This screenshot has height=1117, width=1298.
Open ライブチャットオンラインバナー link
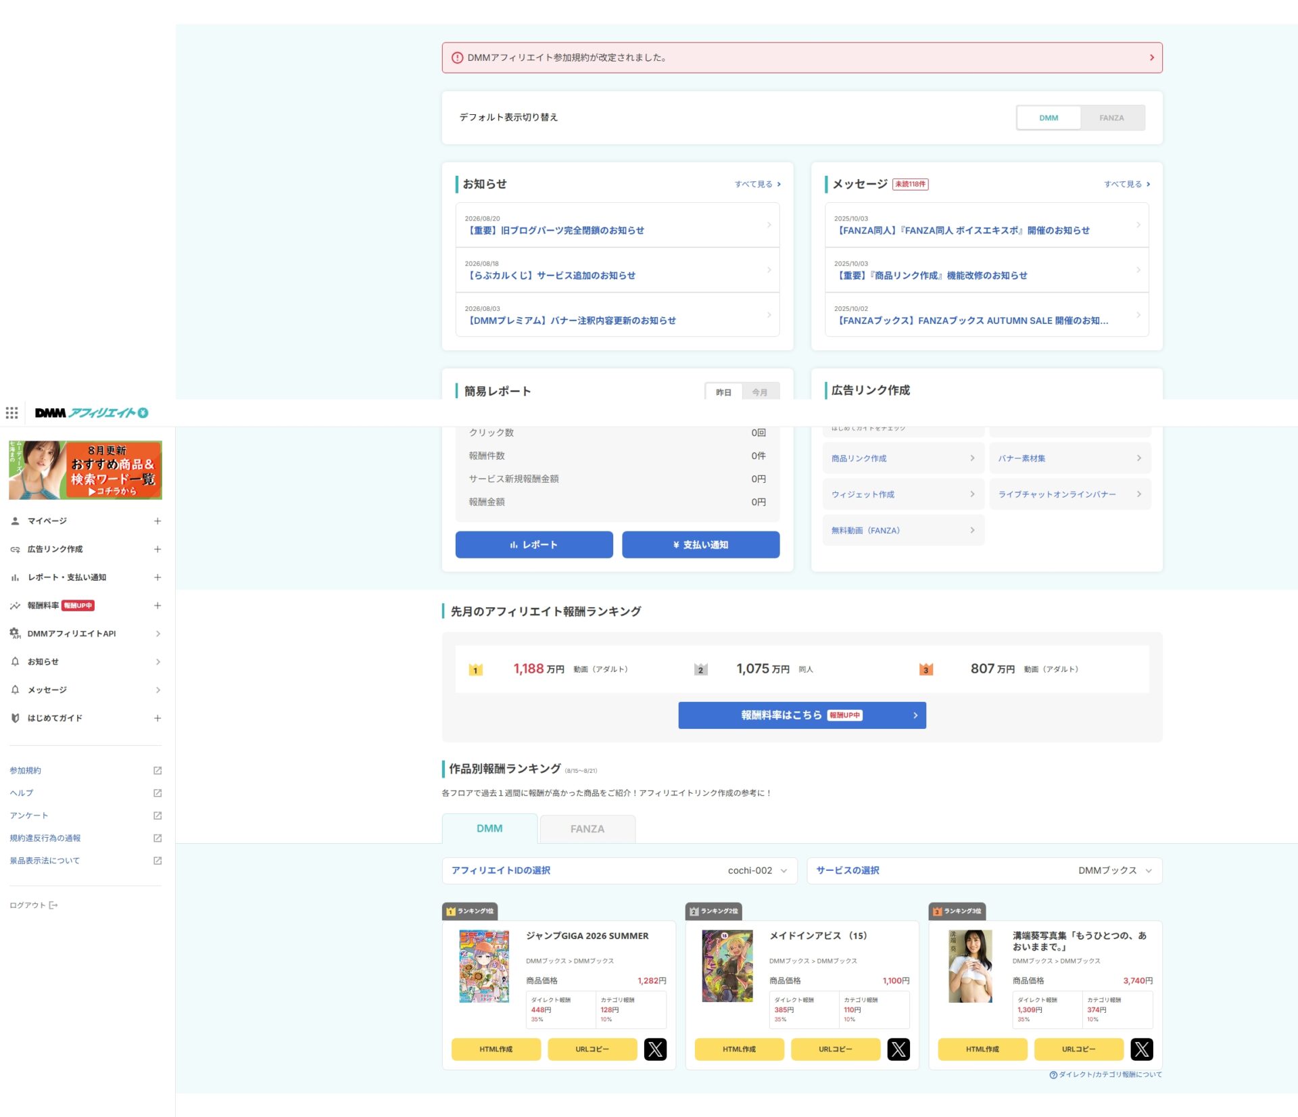tap(1070, 495)
